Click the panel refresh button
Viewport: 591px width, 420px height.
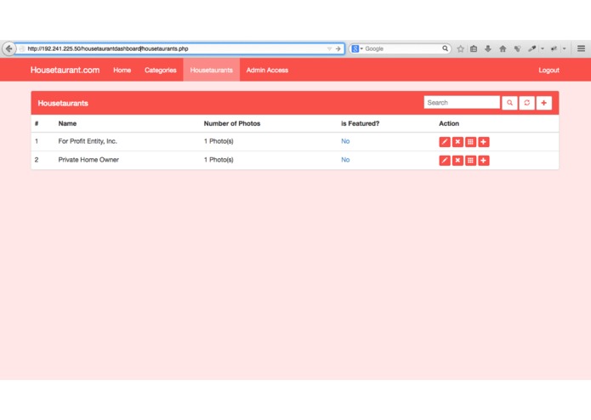click(x=527, y=103)
